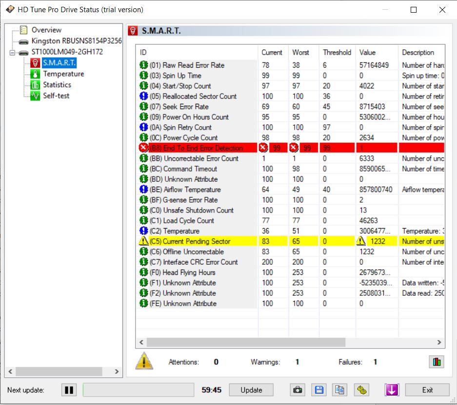
Task: Click the Kingston drive disk icon
Action: pos(23,41)
